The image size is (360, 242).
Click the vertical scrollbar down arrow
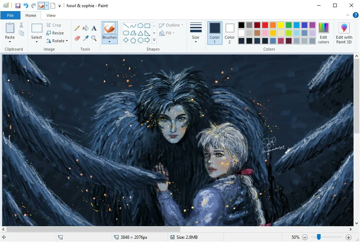(x=356, y=223)
